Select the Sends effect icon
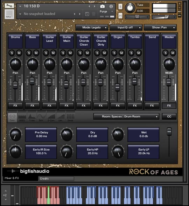The width and height of the screenshot is (189, 206). tap(70, 118)
